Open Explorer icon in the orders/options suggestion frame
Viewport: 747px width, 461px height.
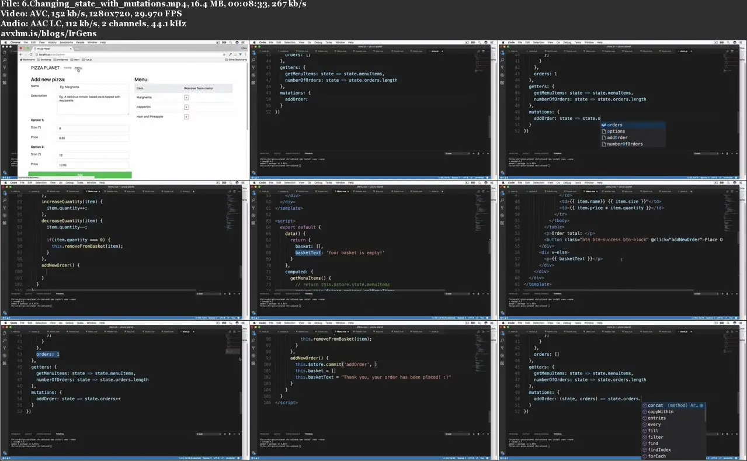click(x=502, y=53)
